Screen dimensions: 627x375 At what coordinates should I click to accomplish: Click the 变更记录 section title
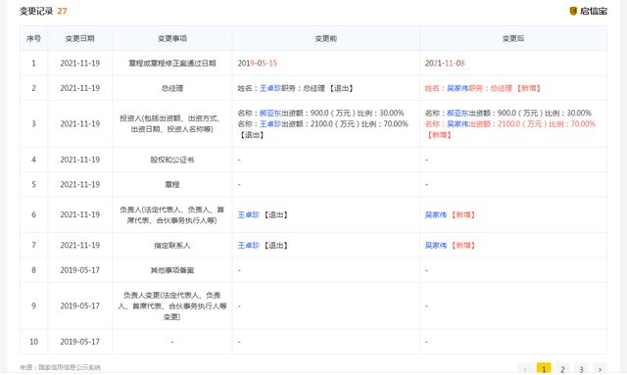[36, 11]
